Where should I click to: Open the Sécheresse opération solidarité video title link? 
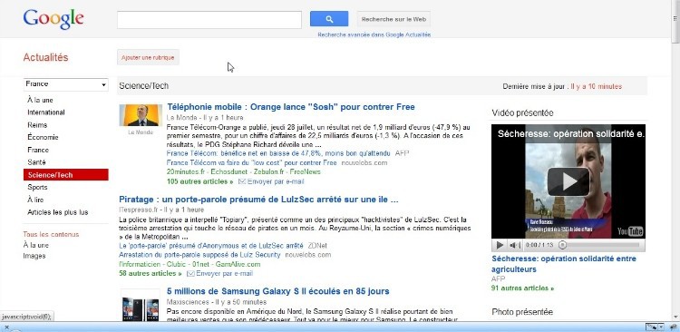point(564,264)
